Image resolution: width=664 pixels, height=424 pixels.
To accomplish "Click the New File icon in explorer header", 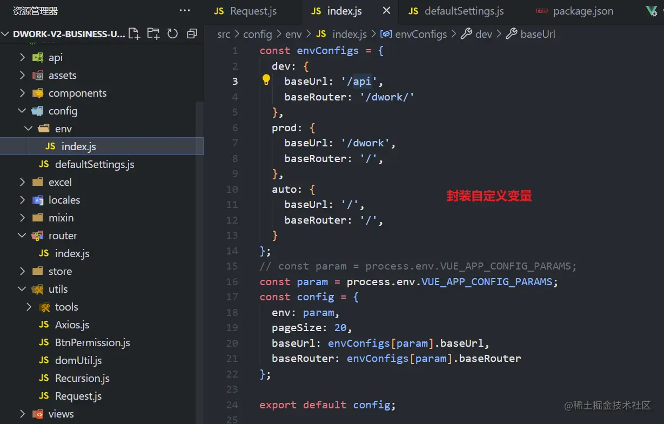I will pos(134,34).
